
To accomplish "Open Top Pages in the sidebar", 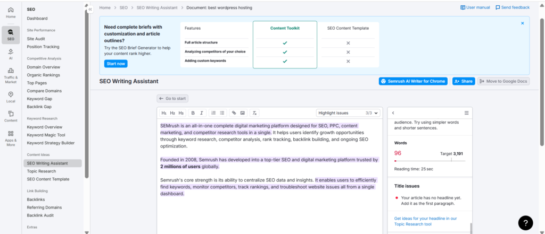I will 37,83.
